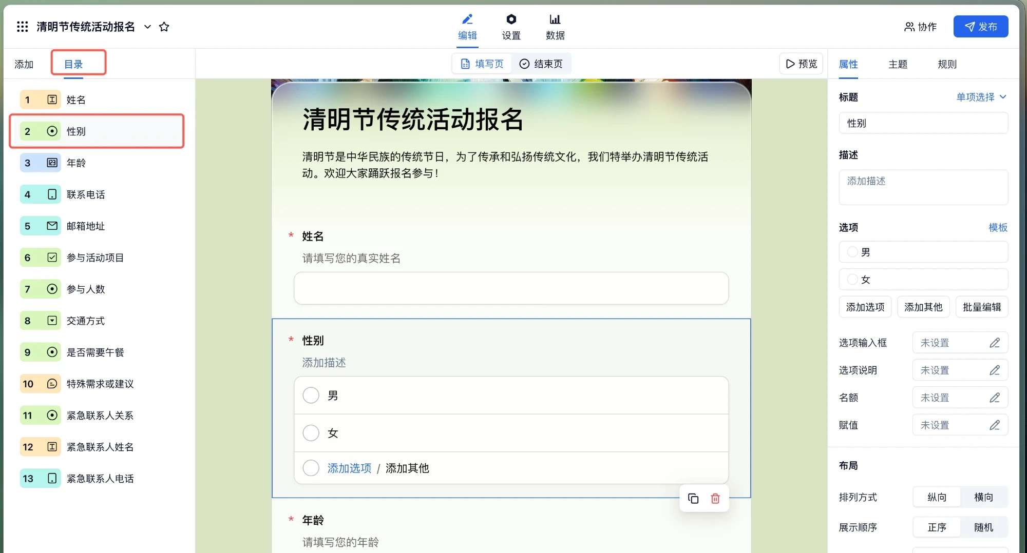Viewport: 1027px width, 553px height.
Task: Click radio circle of 男 in properties
Action: (x=852, y=252)
